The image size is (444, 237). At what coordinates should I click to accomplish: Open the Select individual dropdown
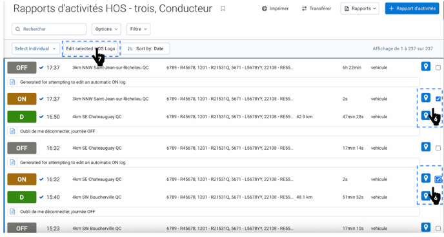tap(35, 49)
